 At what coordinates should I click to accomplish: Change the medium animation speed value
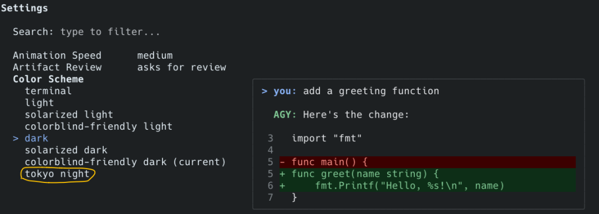point(155,55)
